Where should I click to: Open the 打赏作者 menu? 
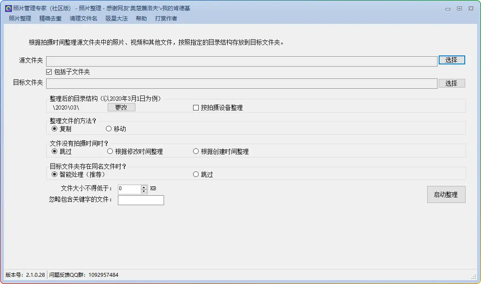[166, 18]
